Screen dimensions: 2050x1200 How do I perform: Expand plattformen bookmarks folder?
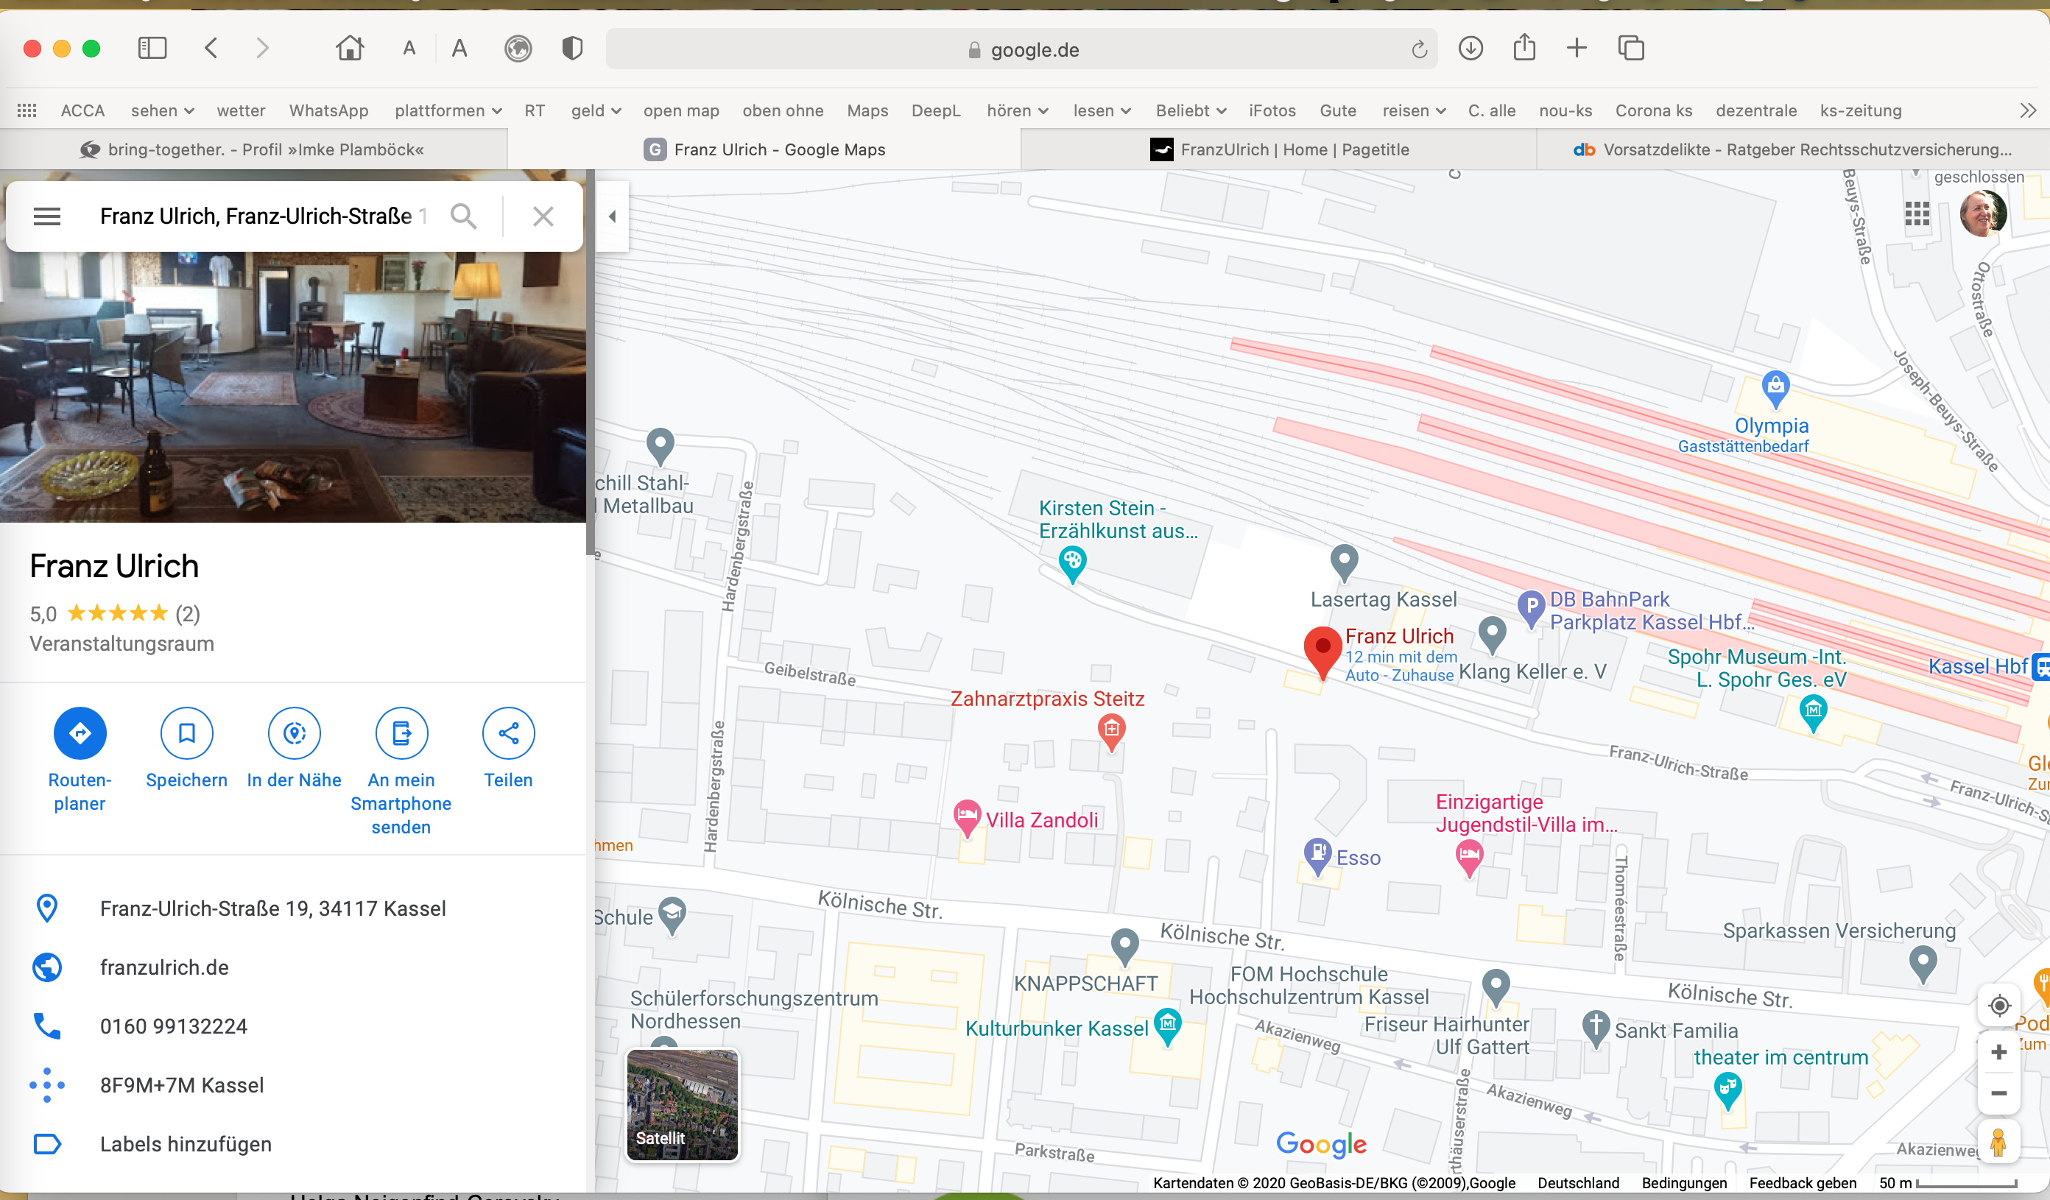click(x=448, y=110)
